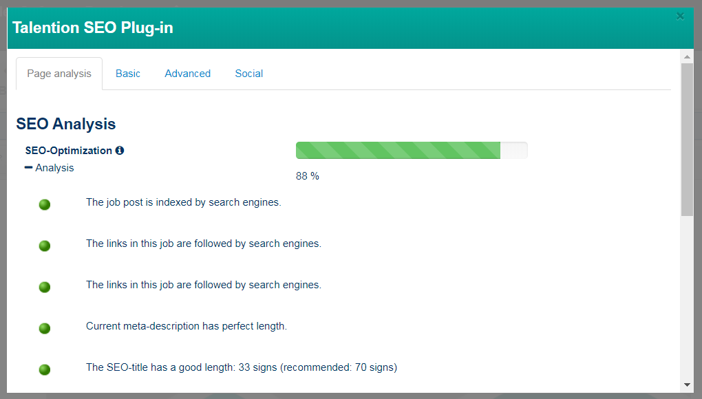Select the SEO-title good length message

point(242,367)
